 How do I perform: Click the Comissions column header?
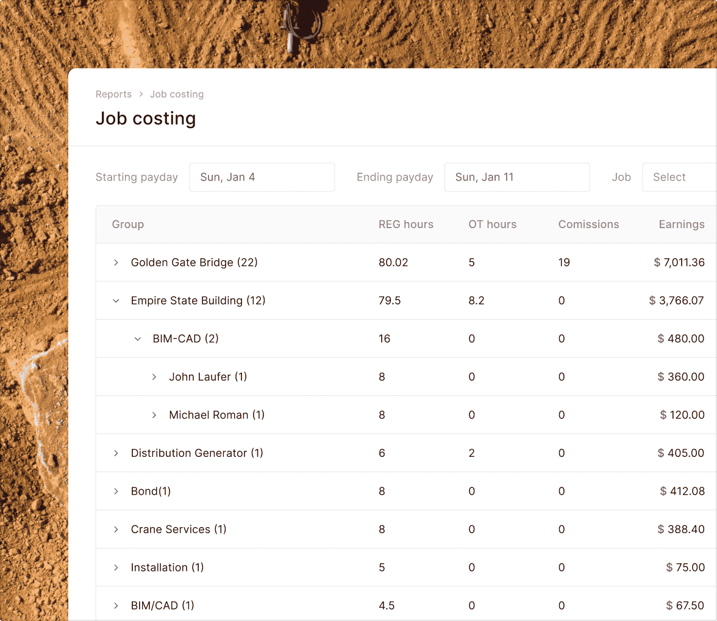(588, 224)
